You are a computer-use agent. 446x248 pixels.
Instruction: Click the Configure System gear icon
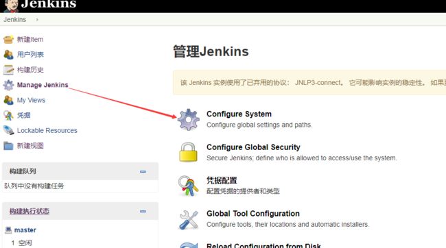point(188,120)
